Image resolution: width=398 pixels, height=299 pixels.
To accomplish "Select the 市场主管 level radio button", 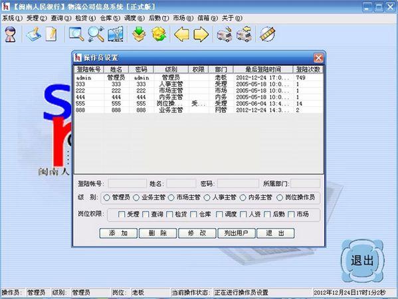I will (x=171, y=197).
